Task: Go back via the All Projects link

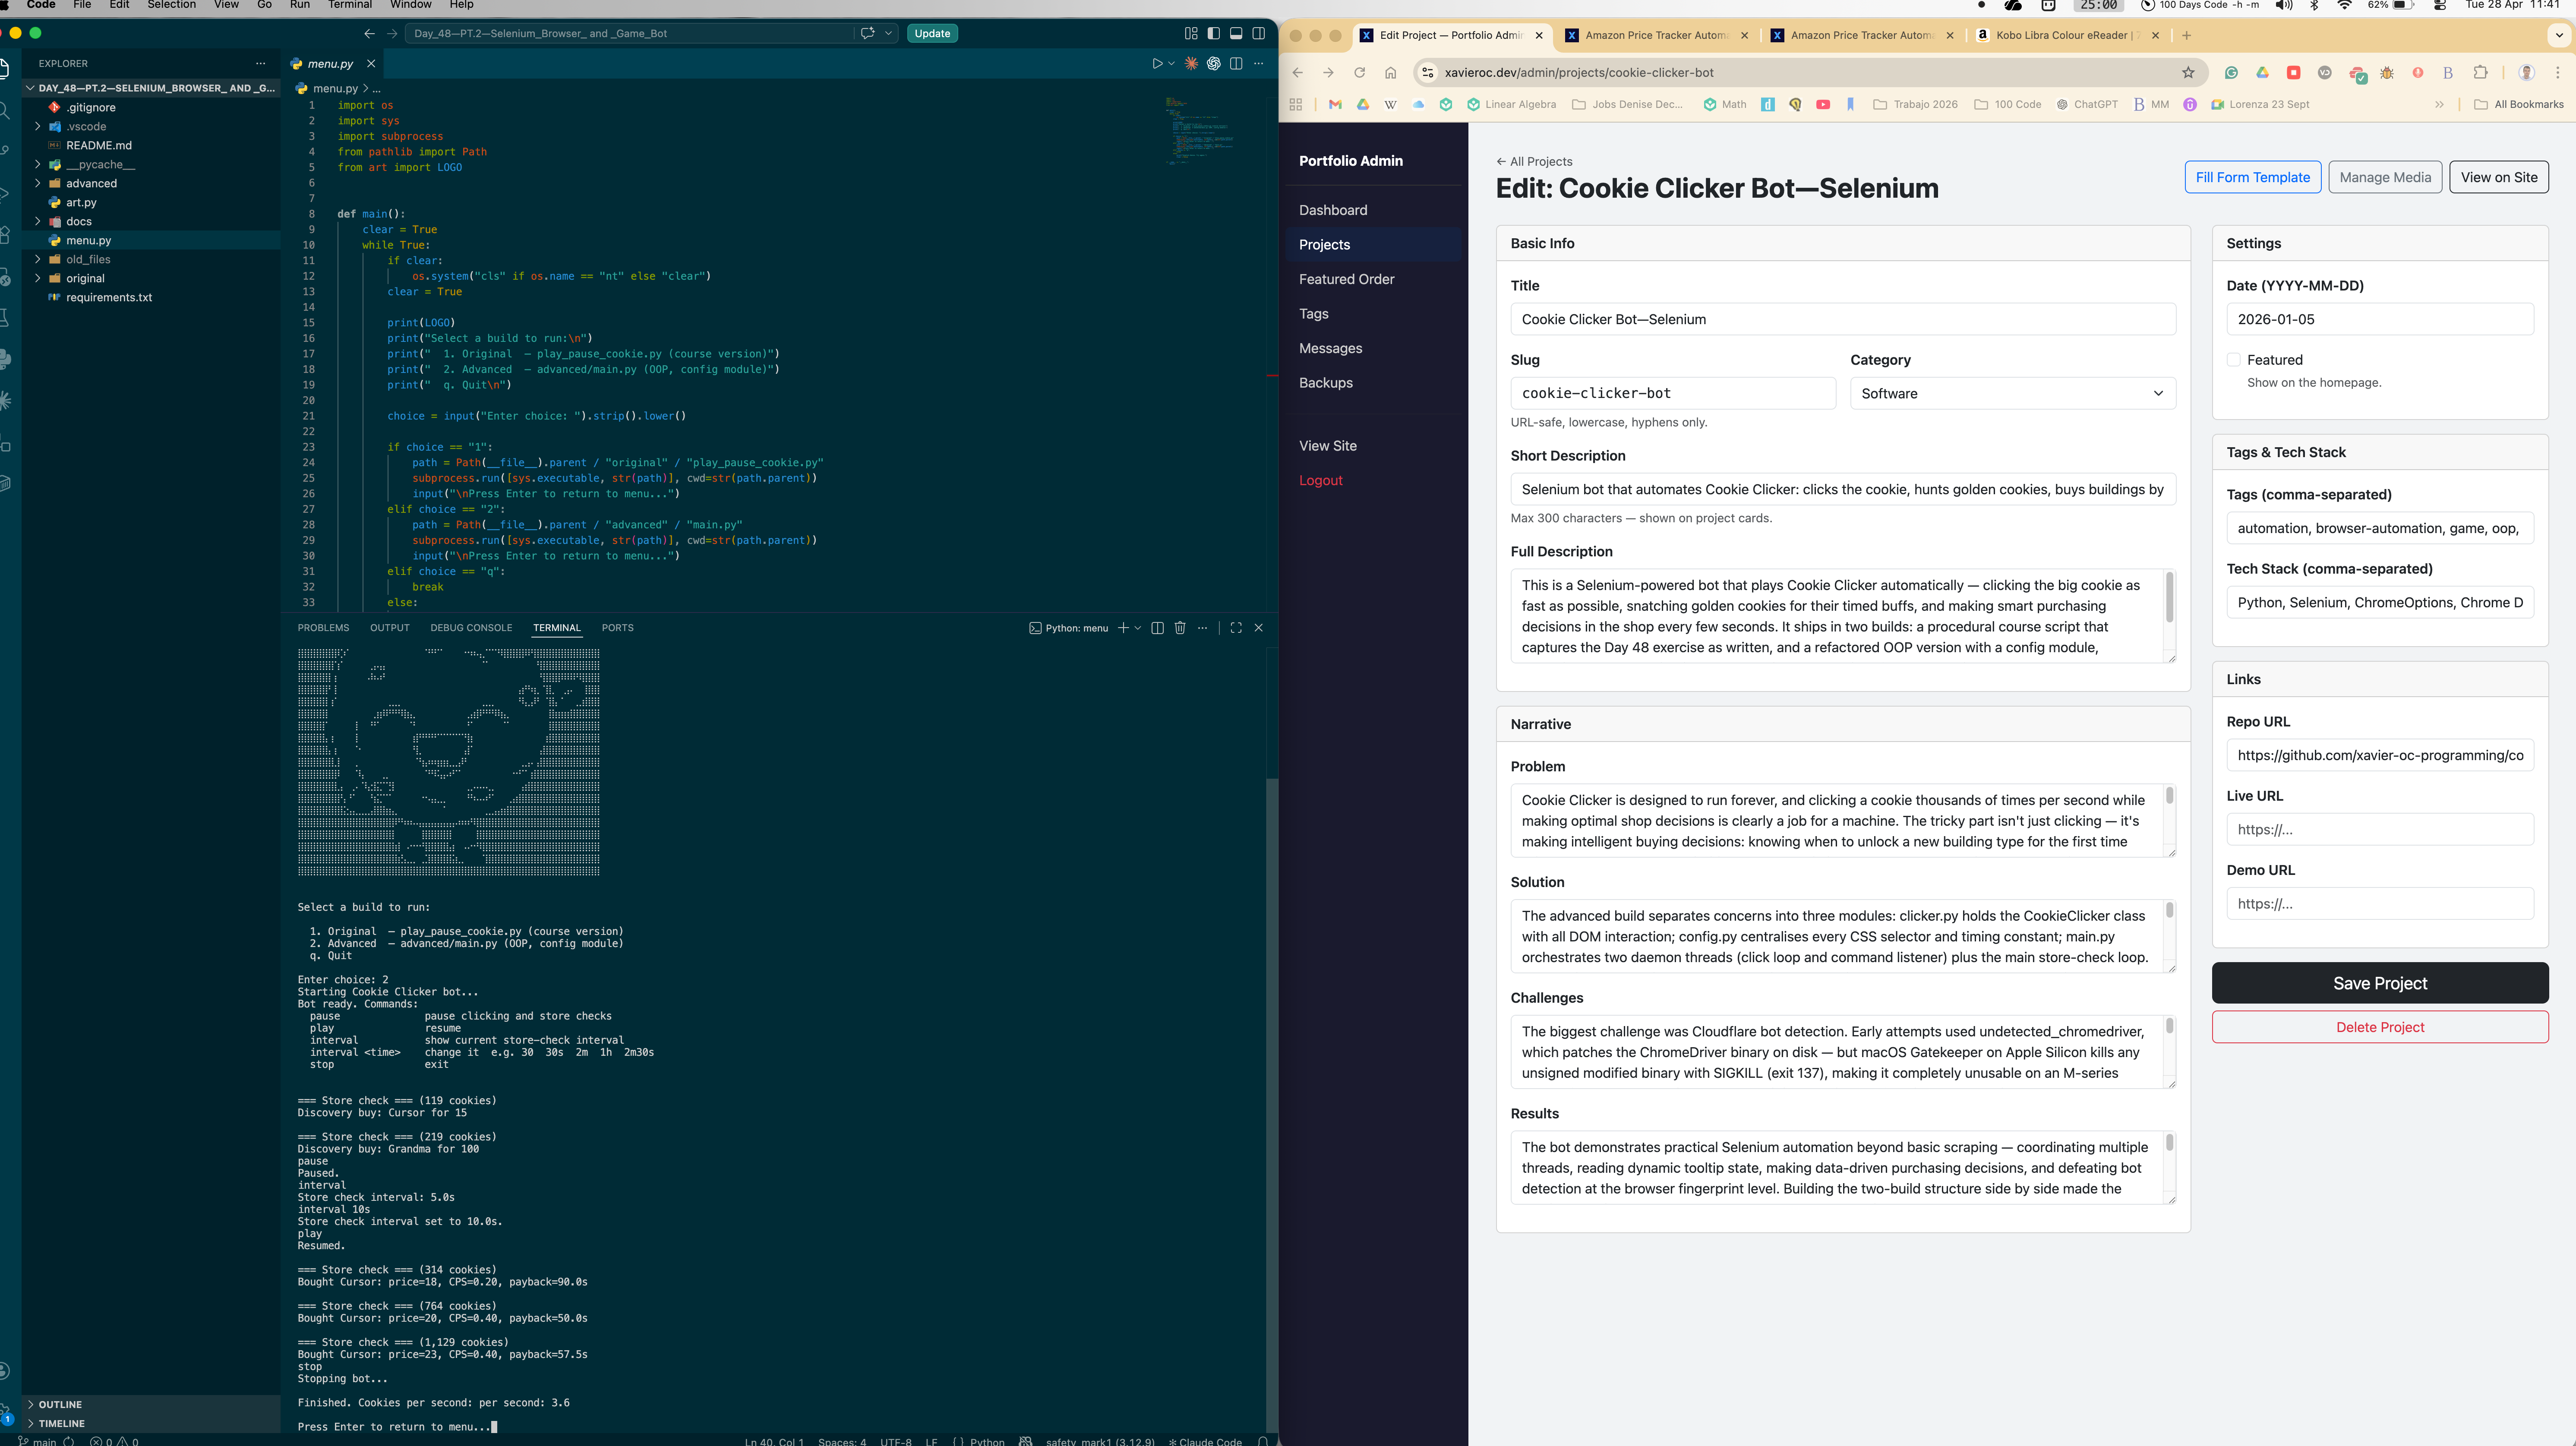Action: point(1534,161)
